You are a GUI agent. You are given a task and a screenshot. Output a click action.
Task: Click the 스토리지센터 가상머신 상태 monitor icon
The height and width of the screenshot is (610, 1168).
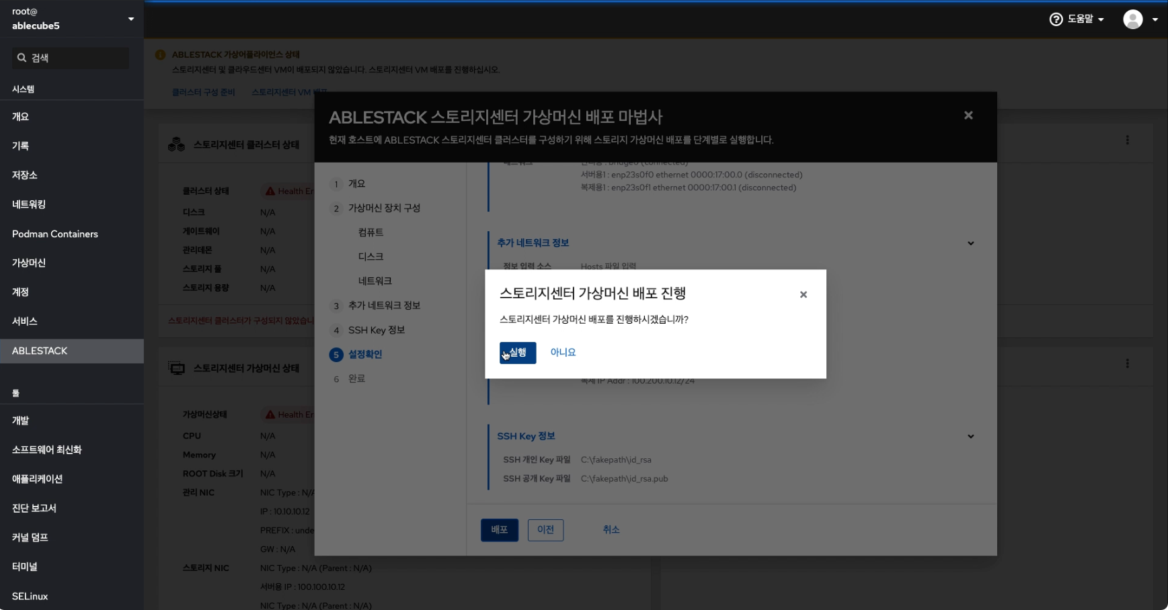pos(177,368)
